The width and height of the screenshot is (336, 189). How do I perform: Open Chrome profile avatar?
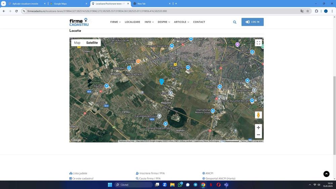326,11
